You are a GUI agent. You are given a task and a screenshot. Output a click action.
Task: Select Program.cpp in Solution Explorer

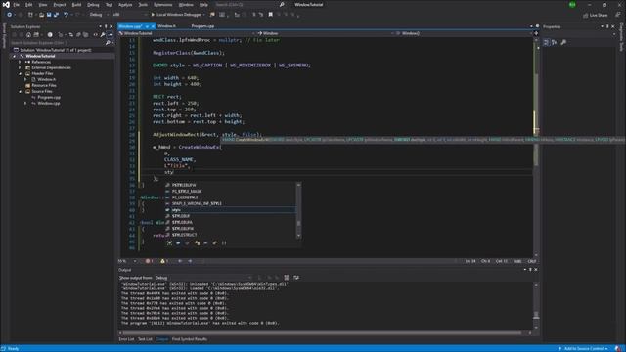click(x=49, y=97)
